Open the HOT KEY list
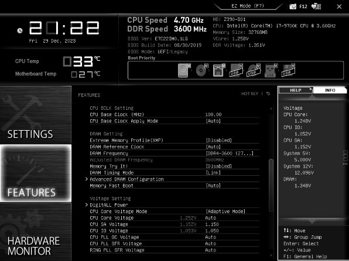The image size is (349, 261). (x=249, y=93)
